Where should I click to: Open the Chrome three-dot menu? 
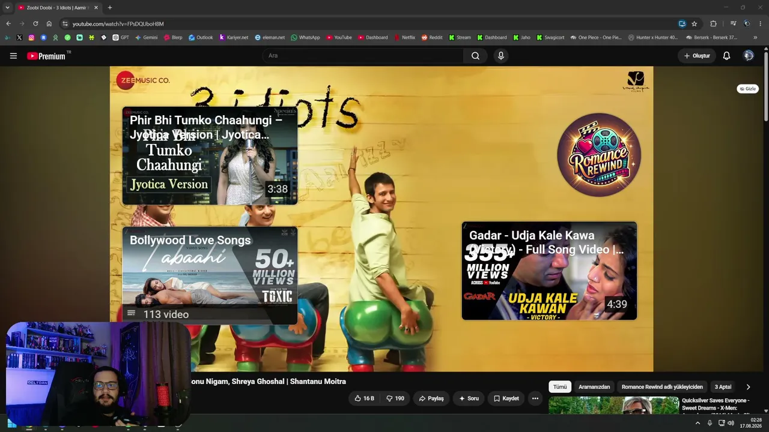pos(760,24)
